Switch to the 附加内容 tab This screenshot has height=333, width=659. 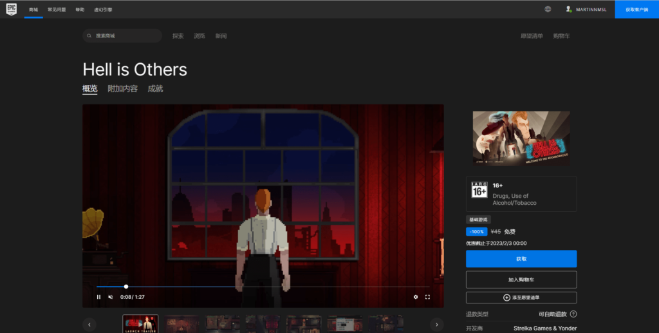point(122,89)
